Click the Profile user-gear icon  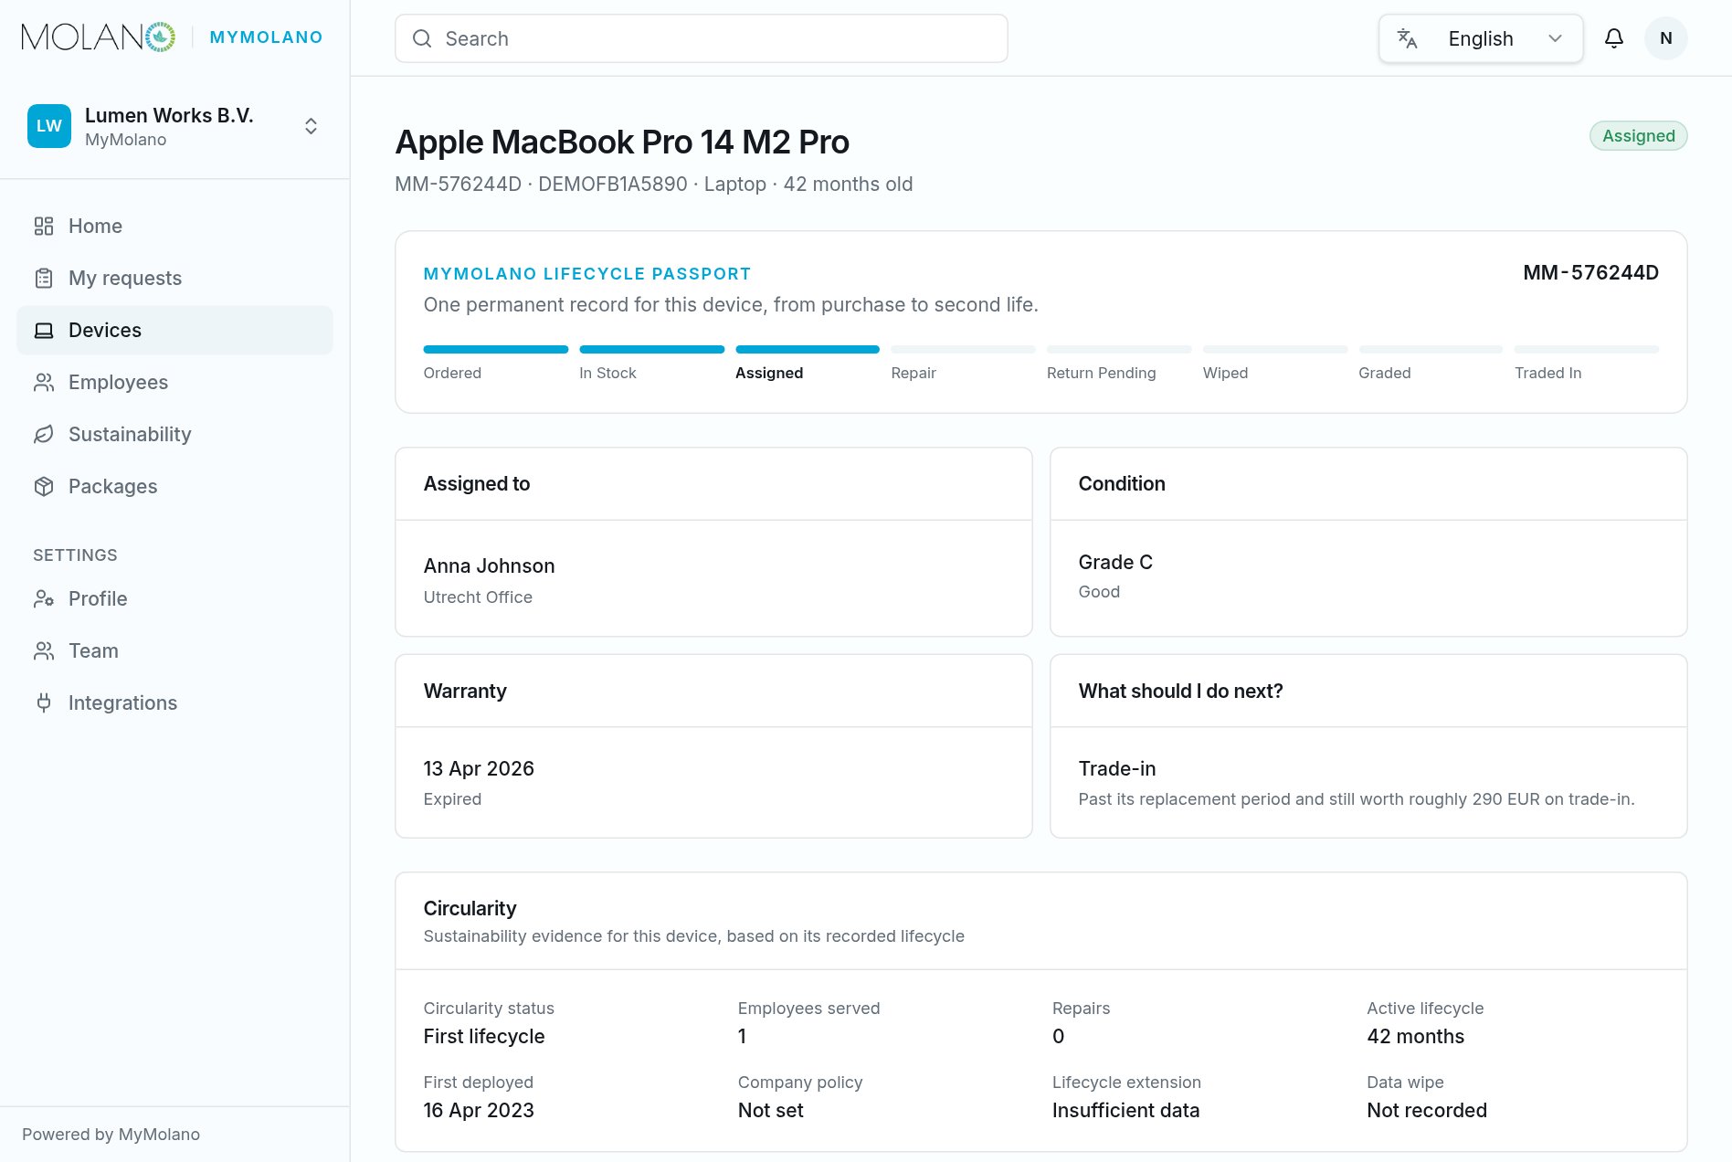(x=44, y=598)
